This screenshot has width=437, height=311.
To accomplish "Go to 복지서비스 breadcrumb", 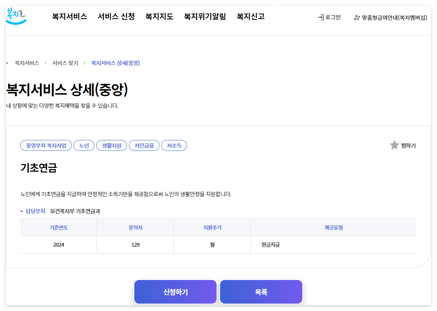I will [27, 63].
